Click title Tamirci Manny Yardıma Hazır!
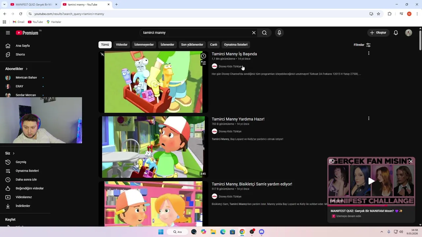This screenshot has width=422, height=237. [x=238, y=119]
